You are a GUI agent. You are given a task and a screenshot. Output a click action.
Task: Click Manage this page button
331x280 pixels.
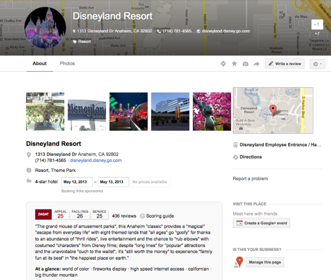[265, 262]
